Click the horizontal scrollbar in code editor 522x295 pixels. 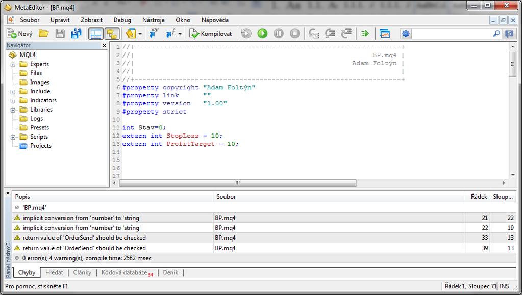tap(238, 183)
